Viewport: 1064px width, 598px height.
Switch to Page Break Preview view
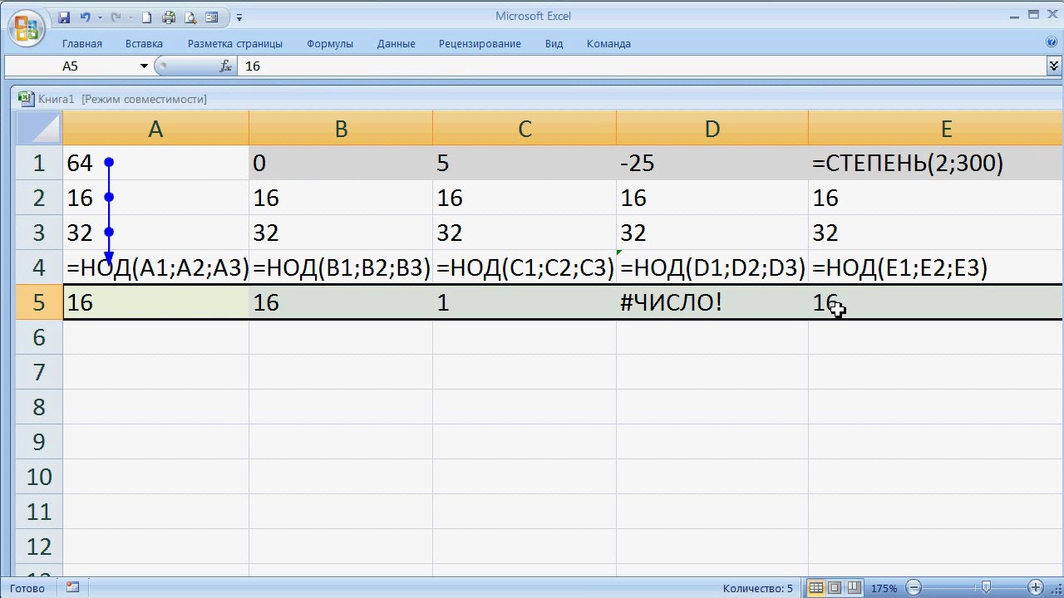point(852,588)
